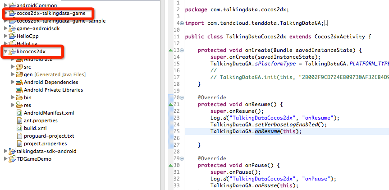
Task: Expand the Android Dependencies node
Action: point(13,82)
